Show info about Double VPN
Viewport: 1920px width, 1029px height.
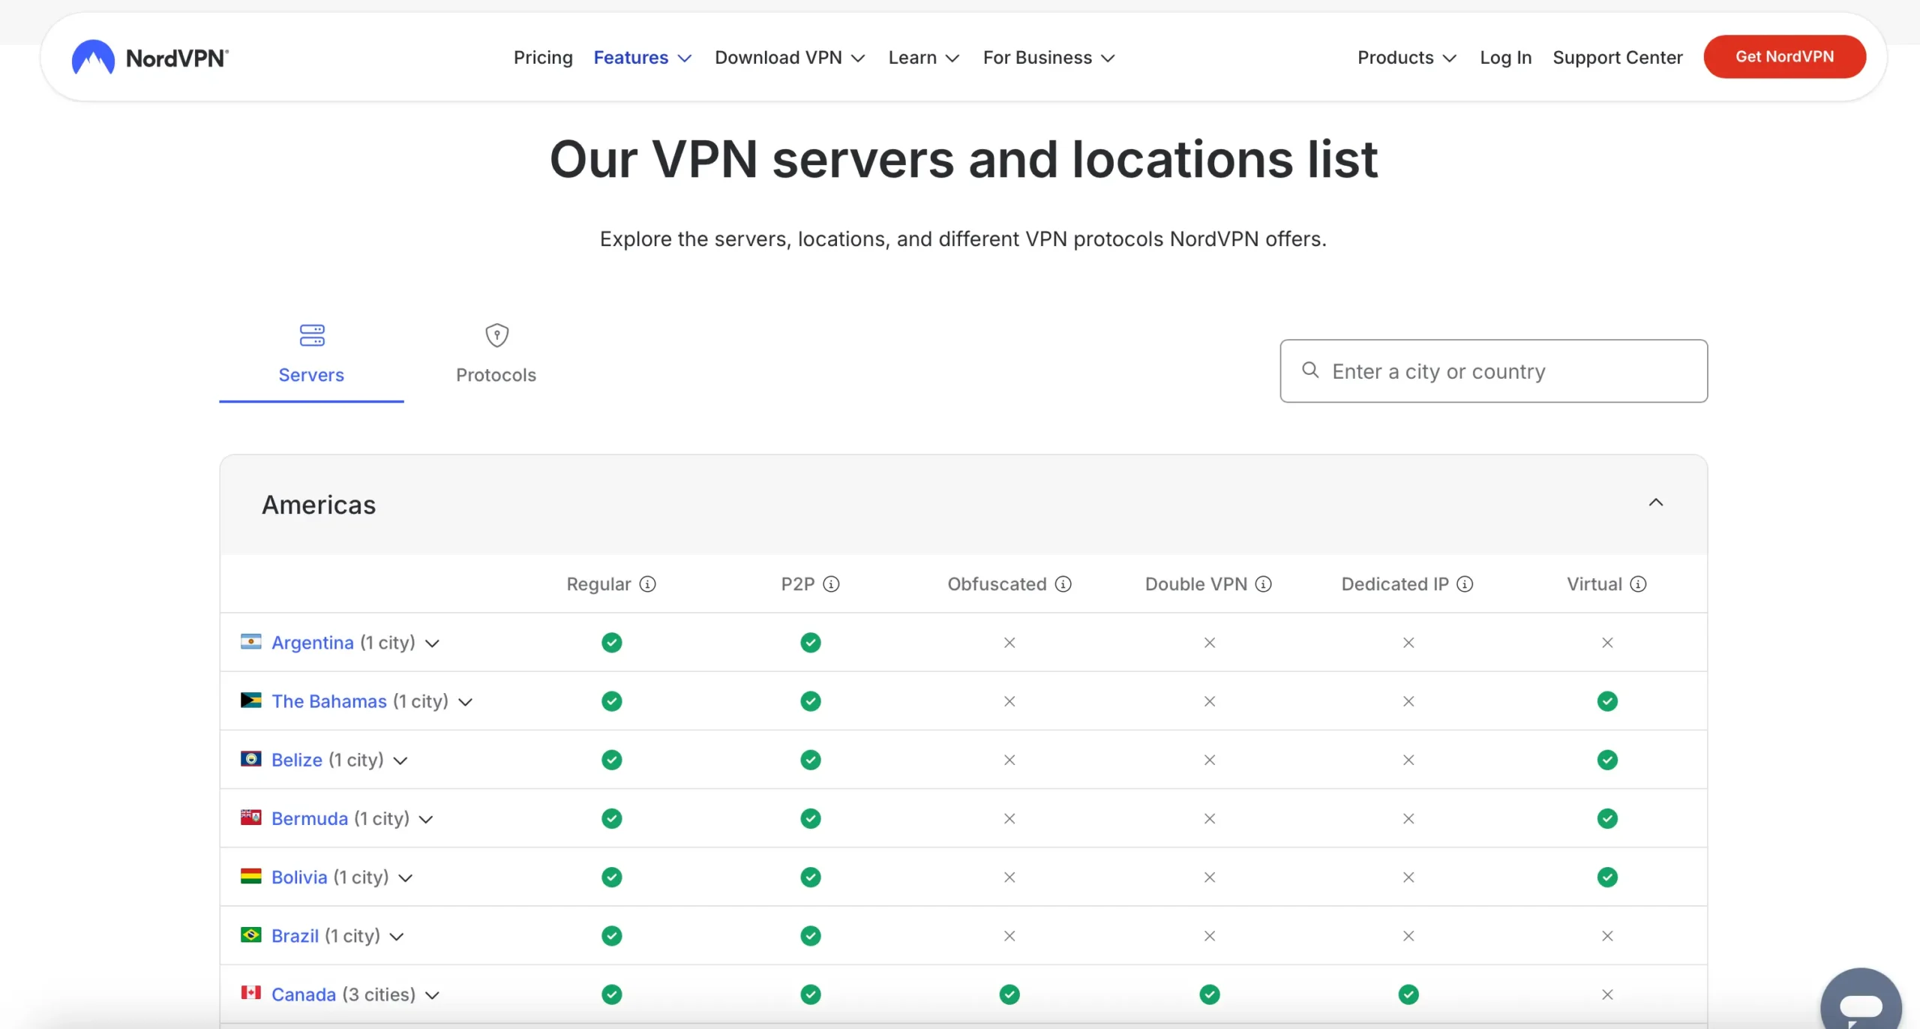click(1264, 584)
